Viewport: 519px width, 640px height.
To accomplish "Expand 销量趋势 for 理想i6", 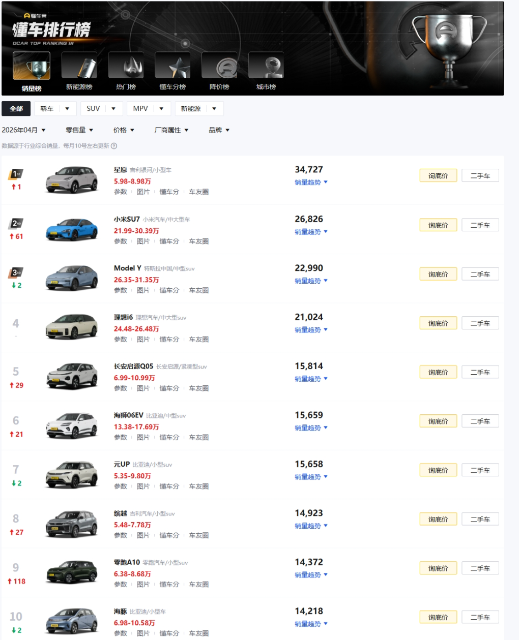I will tap(311, 329).
